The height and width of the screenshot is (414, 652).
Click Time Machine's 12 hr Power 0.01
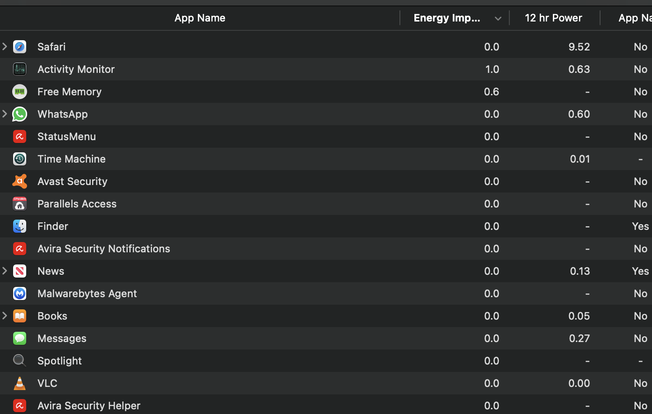[580, 159]
